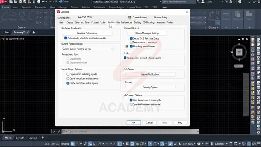The height and width of the screenshot is (147, 261).
Task: Click polar tracking icon in status bar
Action: [x=100, y=144]
